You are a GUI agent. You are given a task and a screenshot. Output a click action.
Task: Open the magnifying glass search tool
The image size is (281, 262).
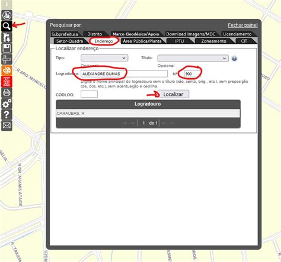(x=7, y=26)
